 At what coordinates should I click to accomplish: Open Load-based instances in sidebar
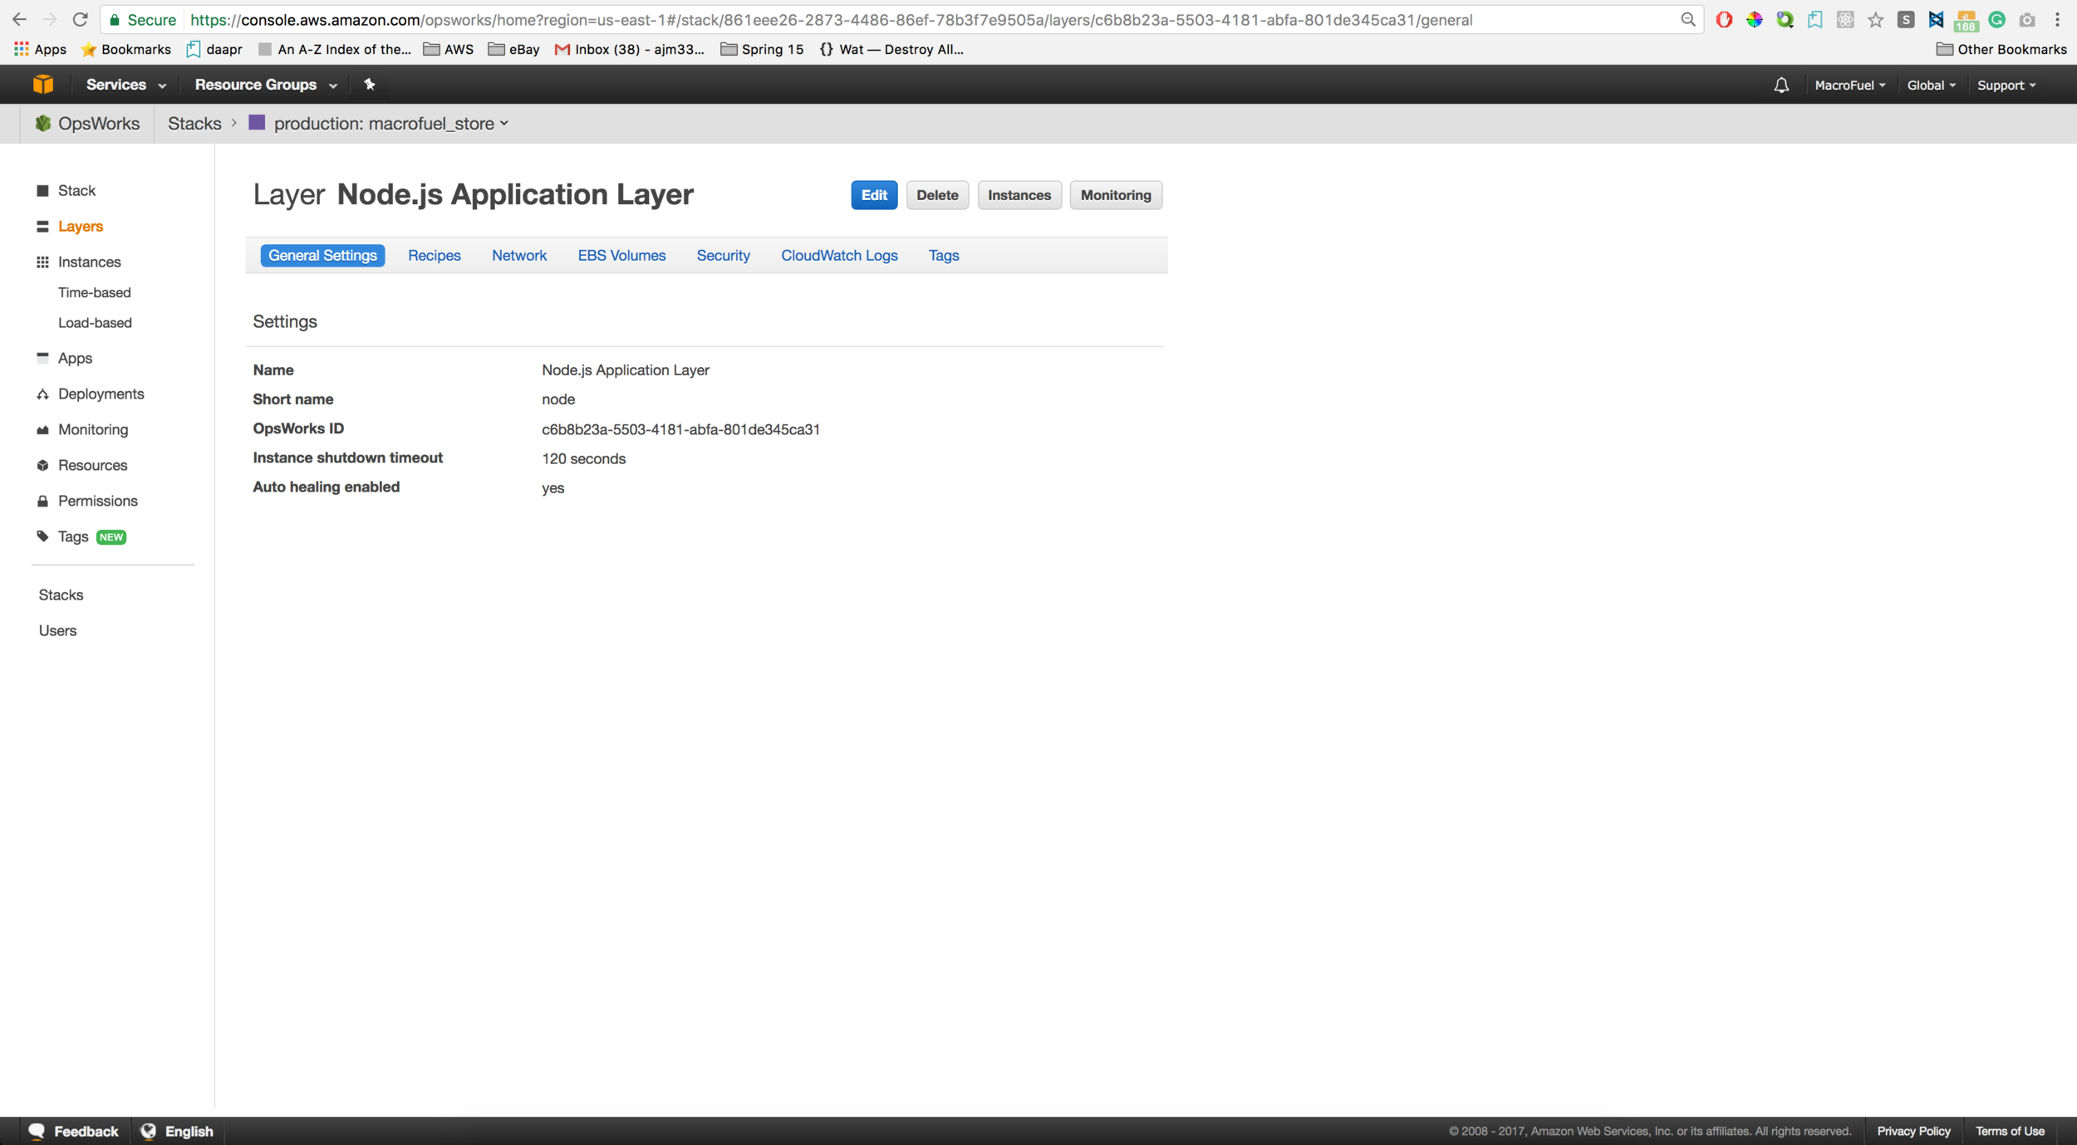95,322
